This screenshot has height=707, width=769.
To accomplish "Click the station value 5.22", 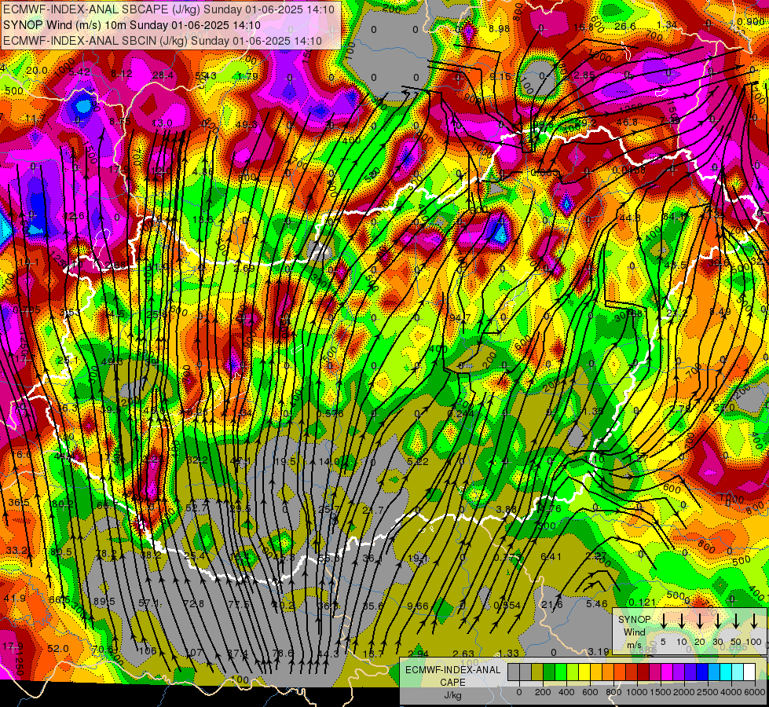I will pyautogui.click(x=418, y=462).
